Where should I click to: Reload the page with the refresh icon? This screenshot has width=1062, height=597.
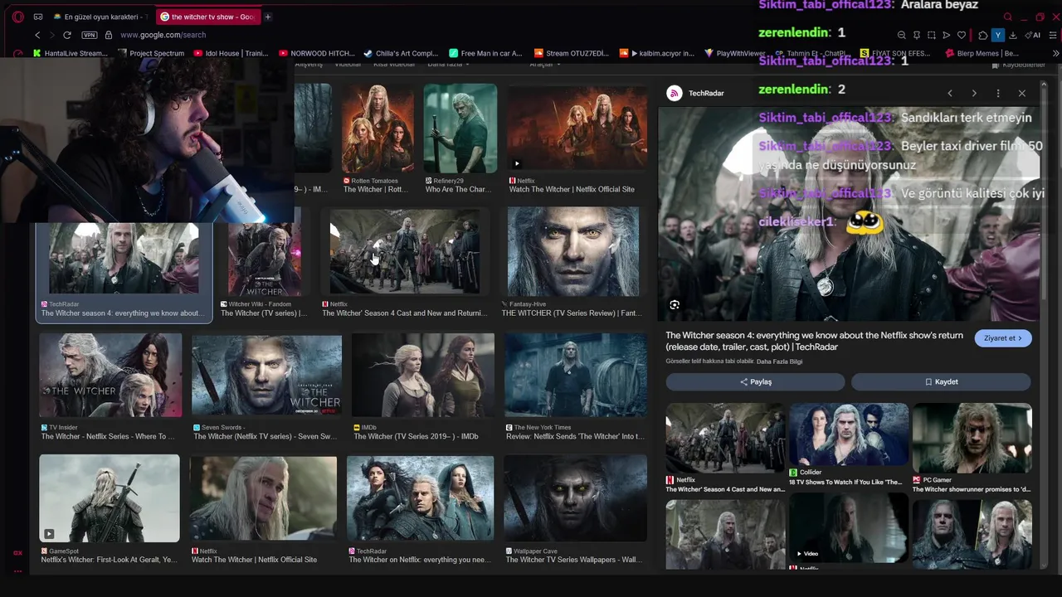pos(67,35)
